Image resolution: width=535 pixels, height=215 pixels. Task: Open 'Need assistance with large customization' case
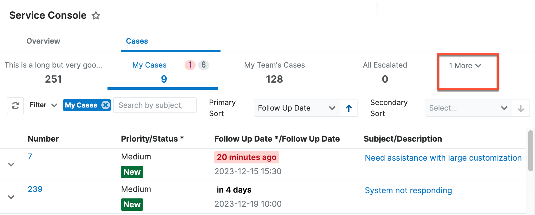coord(443,158)
